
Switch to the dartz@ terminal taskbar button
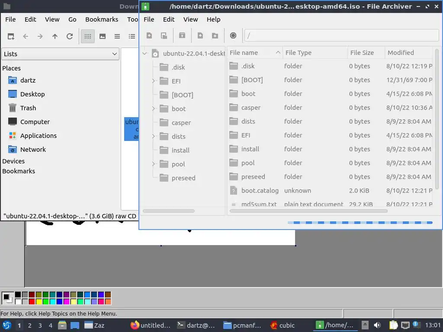196,325
